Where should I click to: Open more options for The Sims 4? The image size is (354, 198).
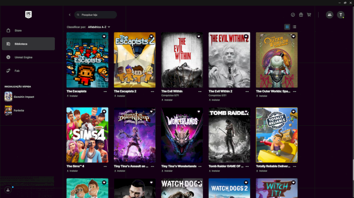pyautogui.click(x=105, y=167)
